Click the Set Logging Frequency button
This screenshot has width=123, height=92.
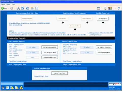click(104, 47)
